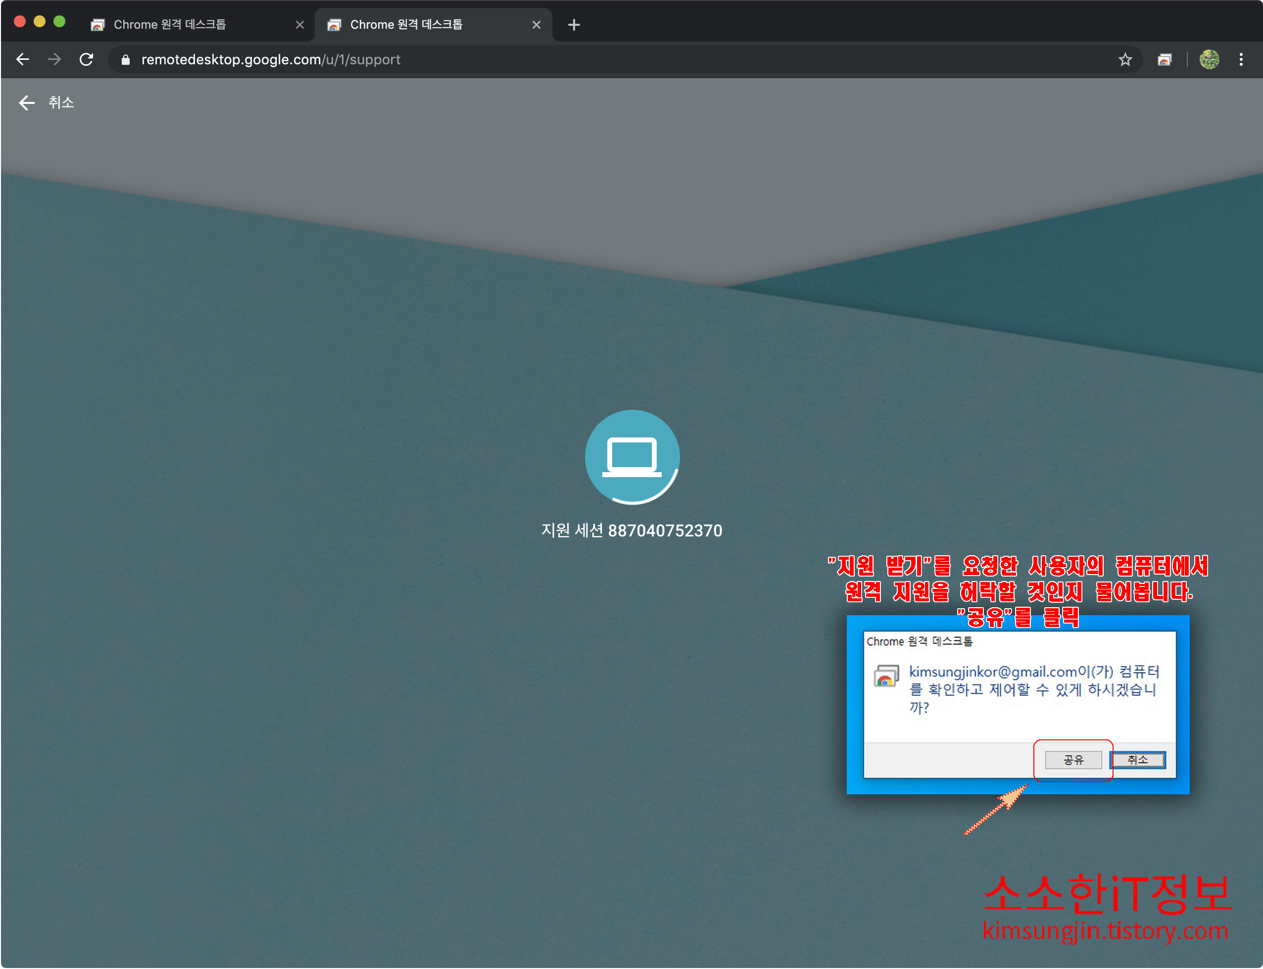Click the 취소 button in the dialog
Viewport: 1263px width, 969px height.
pyautogui.click(x=1137, y=760)
